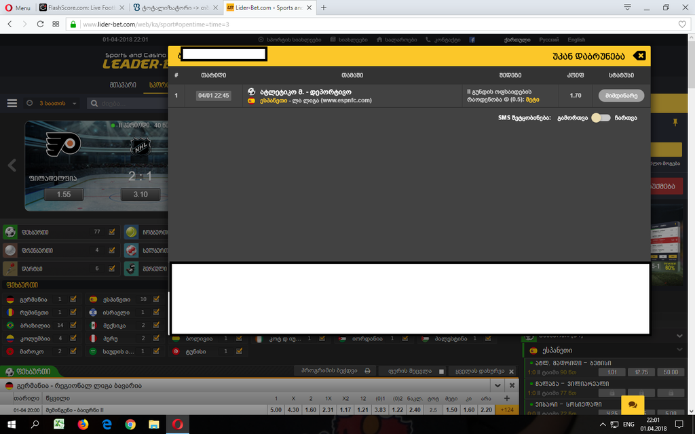The width and height of the screenshot is (695, 434).
Task: Click ფერის შეცვლა color change square
Action: point(441,372)
